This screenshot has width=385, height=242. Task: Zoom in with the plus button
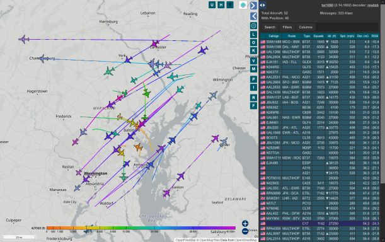click(x=245, y=223)
